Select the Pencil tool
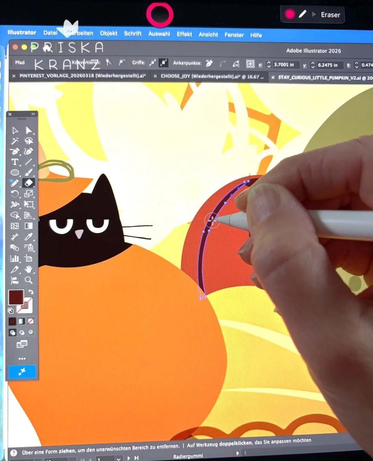The width and height of the screenshot is (373, 461). (x=15, y=183)
